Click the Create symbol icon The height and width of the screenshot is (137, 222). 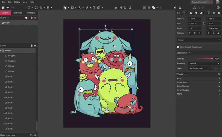coord(194,8)
